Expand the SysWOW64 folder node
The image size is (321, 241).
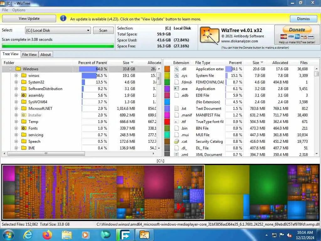(16, 102)
